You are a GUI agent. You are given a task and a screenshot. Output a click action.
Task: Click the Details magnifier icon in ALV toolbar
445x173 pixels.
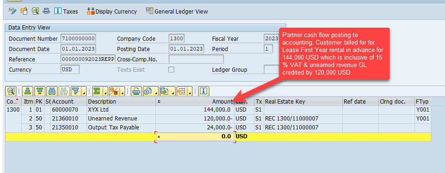click(11, 91)
